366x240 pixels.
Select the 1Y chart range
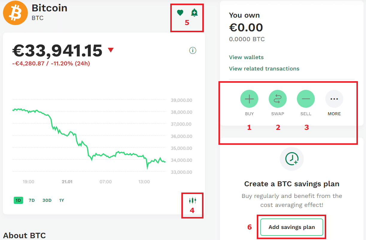click(62, 200)
